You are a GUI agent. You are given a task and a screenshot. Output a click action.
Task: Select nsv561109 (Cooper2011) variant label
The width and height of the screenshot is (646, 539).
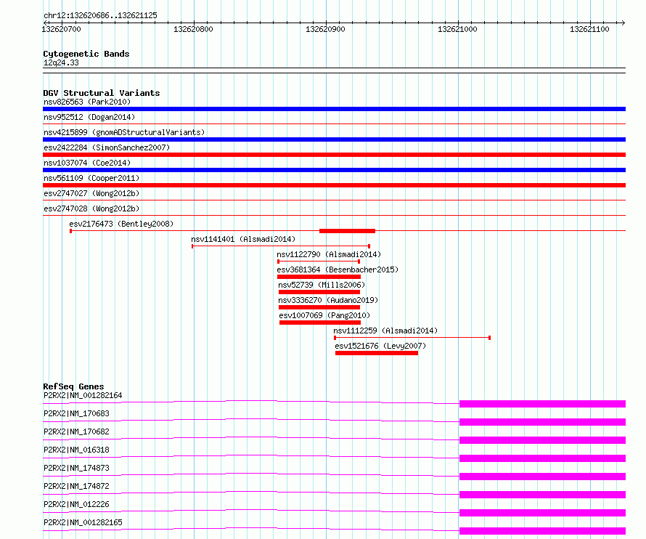coord(91,178)
